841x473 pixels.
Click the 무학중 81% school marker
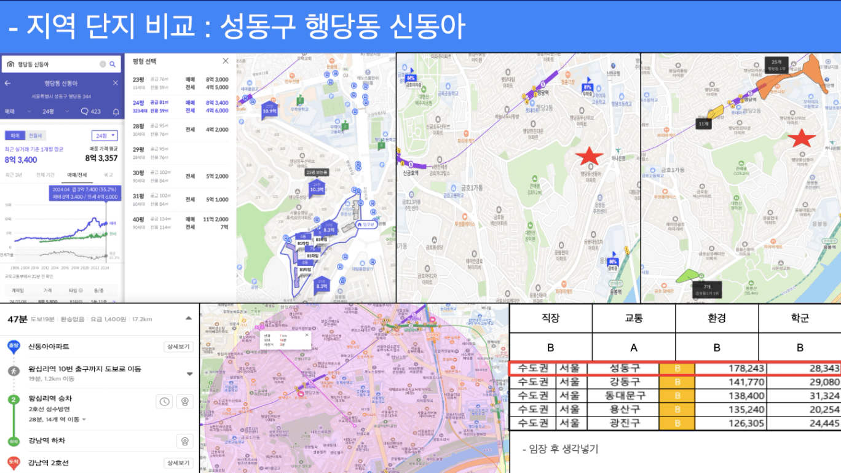tap(587, 87)
